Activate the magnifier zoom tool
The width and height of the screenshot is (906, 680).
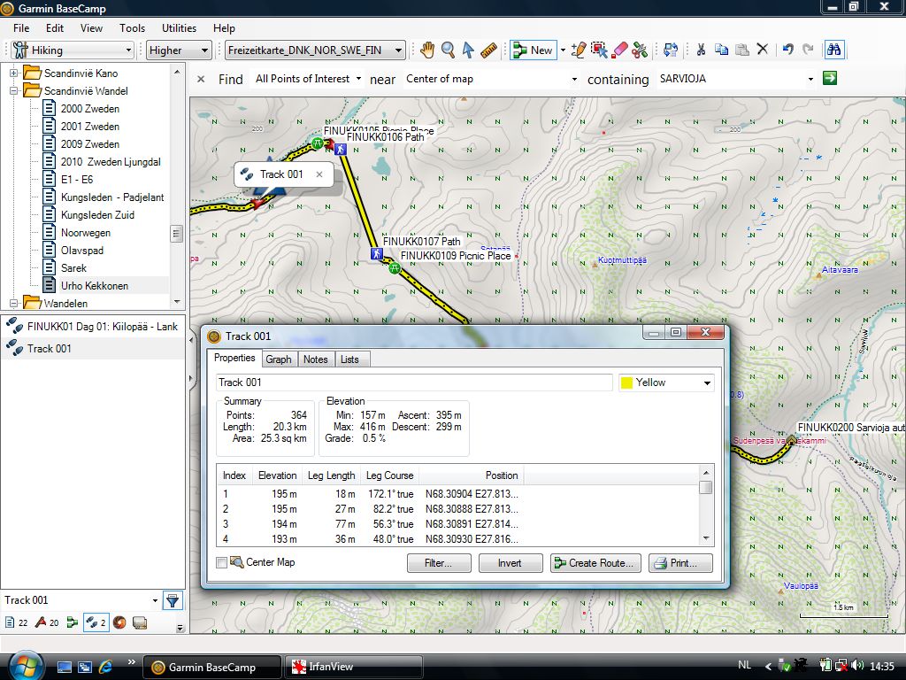tap(448, 50)
